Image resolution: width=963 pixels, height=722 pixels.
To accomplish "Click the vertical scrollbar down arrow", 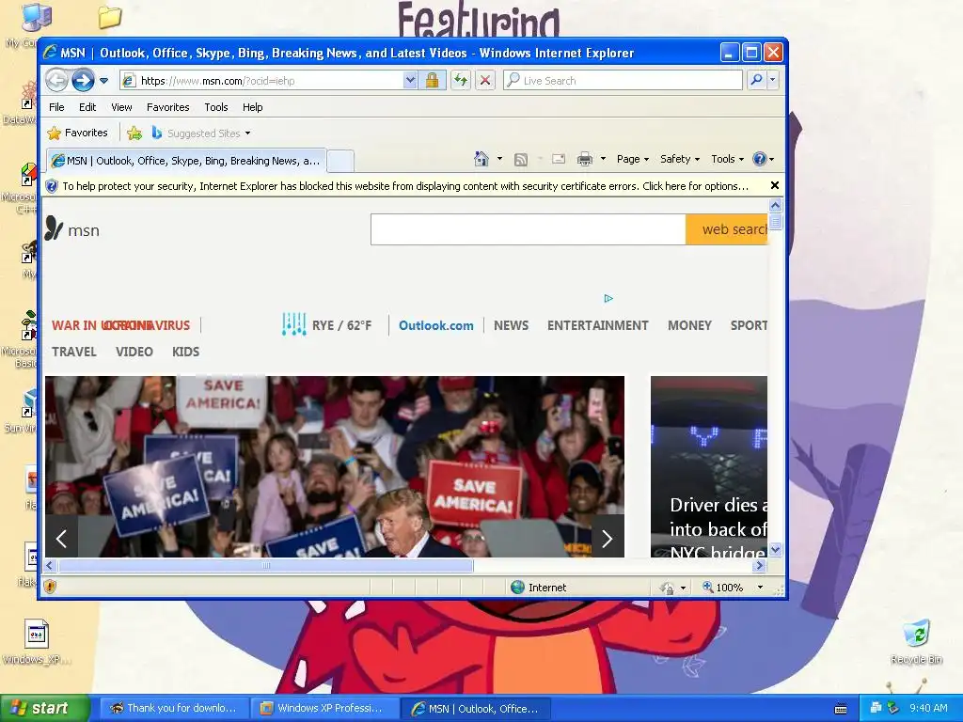I will click(x=776, y=549).
